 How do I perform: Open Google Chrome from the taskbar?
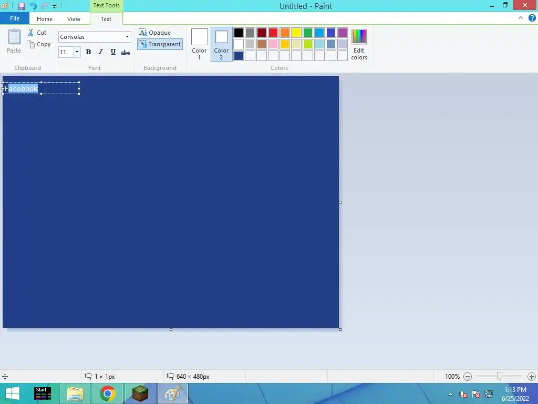click(107, 393)
